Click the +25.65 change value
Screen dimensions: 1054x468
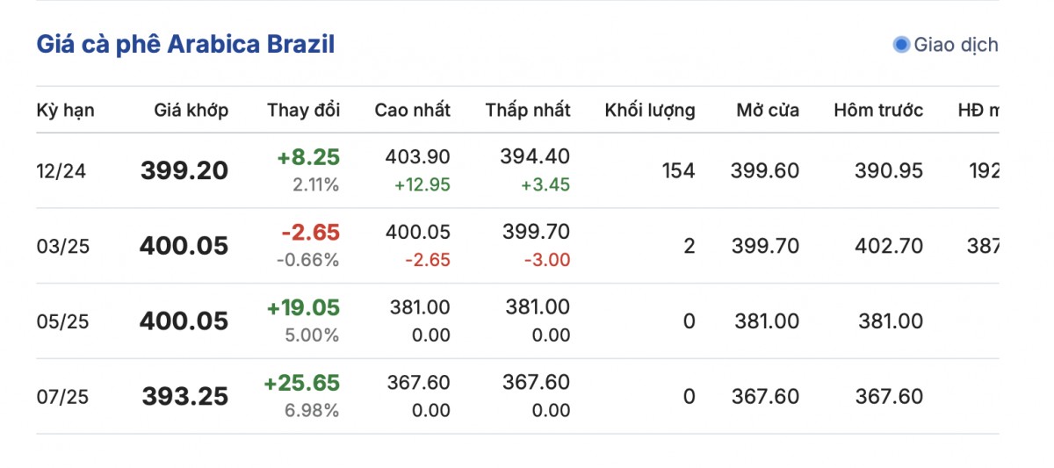coord(301,384)
